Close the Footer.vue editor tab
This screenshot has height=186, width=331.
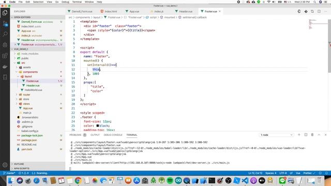tap(219, 11)
